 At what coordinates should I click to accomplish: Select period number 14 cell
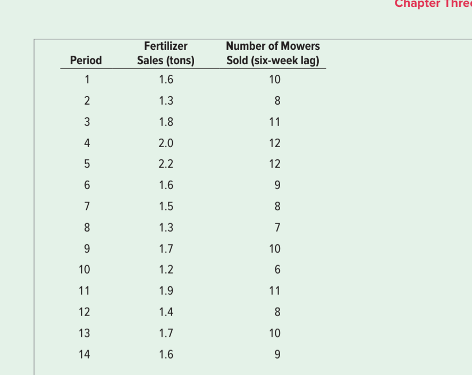pyautogui.click(x=85, y=355)
